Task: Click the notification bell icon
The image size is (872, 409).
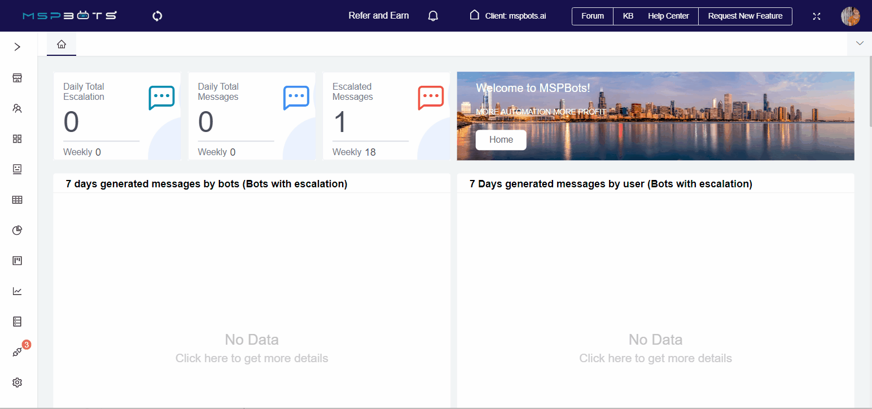Action: (433, 16)
